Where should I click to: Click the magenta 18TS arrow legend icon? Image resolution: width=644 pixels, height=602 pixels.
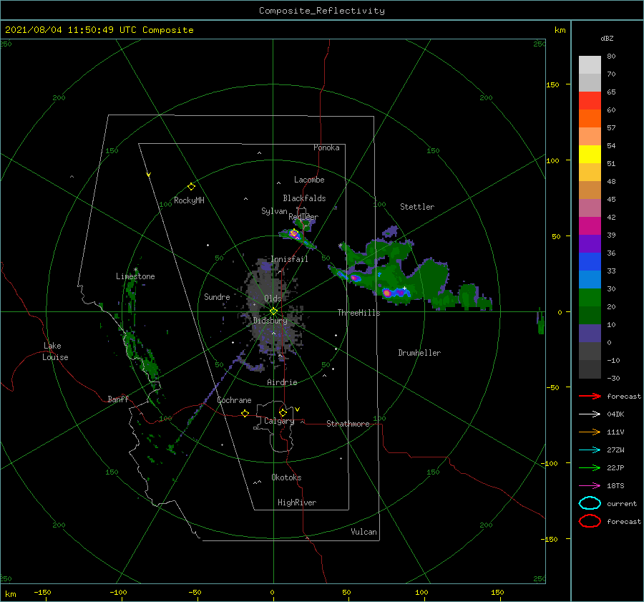[x=590, y=486]
